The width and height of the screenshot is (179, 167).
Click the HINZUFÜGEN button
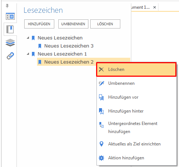click(x=39, y=24)
